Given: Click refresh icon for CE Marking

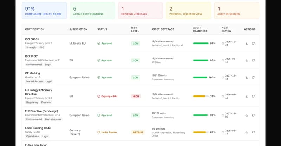Looking at the screenshot, I should [x=253, y=77].
